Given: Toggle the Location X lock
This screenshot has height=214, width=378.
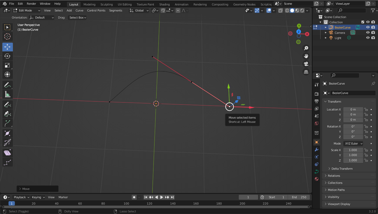Looking at the screenshot, I should click(366, 109).
